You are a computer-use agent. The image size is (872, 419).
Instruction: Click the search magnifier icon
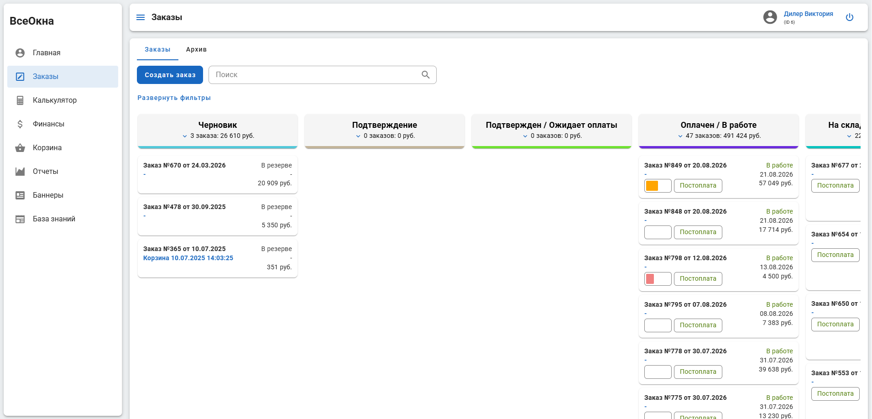coord(426,75)
